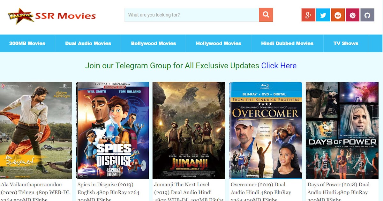This screenshot has height=201, width=383.
Task: Click 'Days of Power (2018)' title link
Action: (x=338, y=192)
